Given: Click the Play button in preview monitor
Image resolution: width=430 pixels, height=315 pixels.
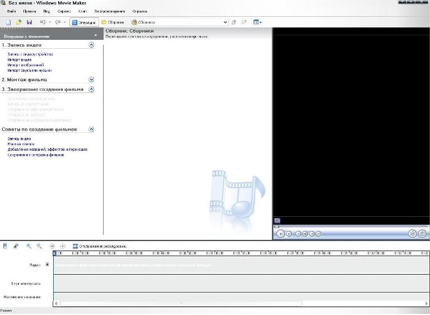Looking at the screenshot, I should (281, 234).
